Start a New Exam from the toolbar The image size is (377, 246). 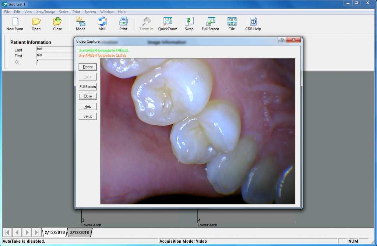[14, 24]
